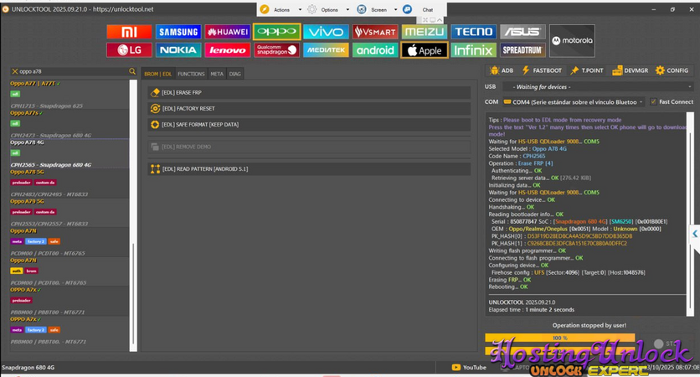Select the Apple brand tile

pyautogui.click(x=424, y=50)
